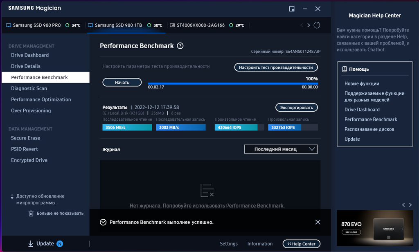Click the trash icon for firmware notice
Image resolution: width=419 pixels, height=252 pixels.
pos(31,213)
